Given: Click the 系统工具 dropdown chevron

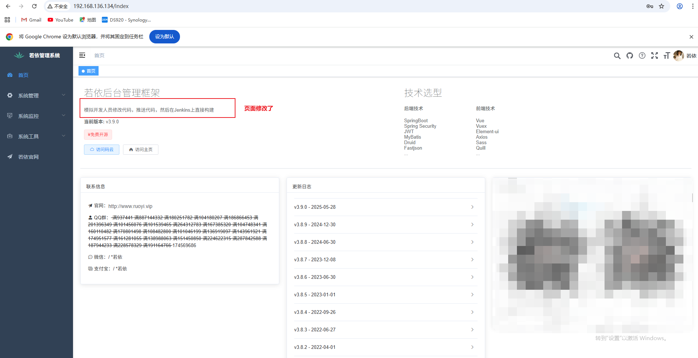Looking at the screenshot, I should click(64, 136).
